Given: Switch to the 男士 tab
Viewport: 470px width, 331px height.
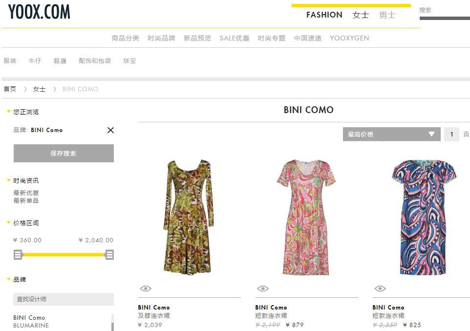Looking at the screenshot, I should (387, 15).
